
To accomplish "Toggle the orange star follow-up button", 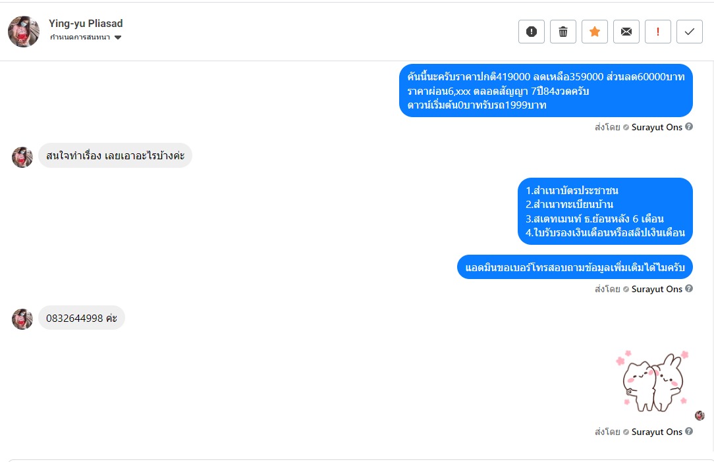I will [595, 32].
